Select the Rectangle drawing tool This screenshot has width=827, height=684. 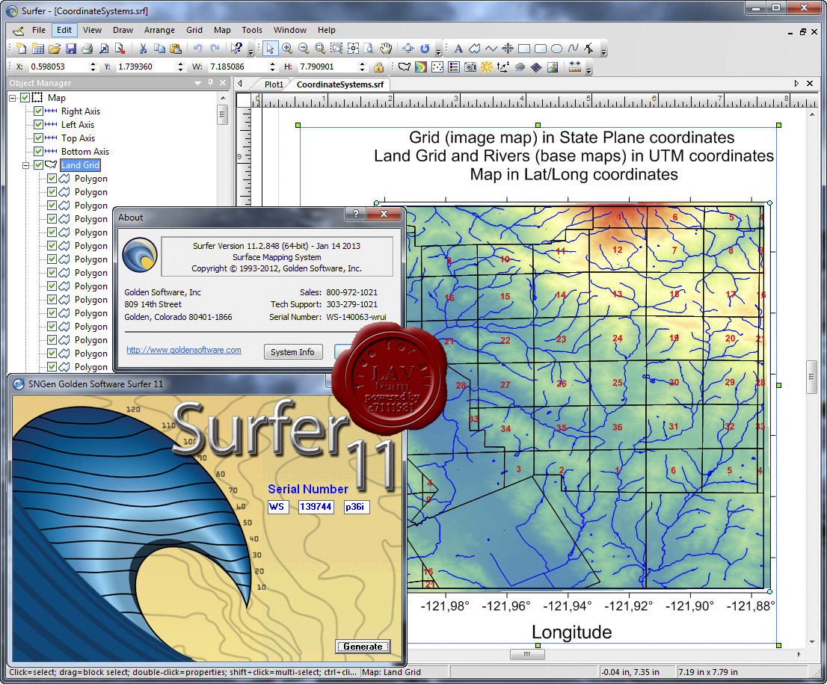click(524, 49)
